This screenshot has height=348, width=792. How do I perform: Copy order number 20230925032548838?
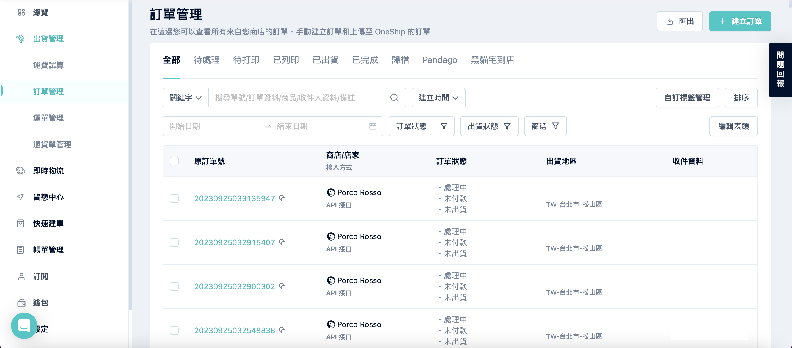click(x=282, y=330)
